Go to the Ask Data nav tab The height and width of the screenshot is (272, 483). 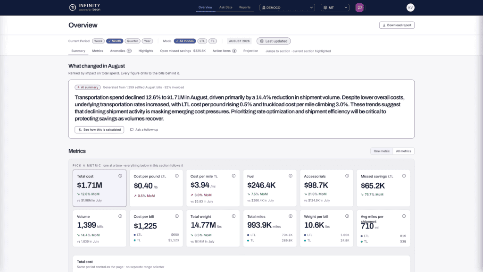point(226,8)
